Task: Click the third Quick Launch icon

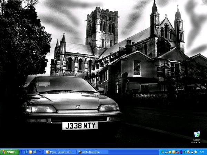Action: point(35,152)
